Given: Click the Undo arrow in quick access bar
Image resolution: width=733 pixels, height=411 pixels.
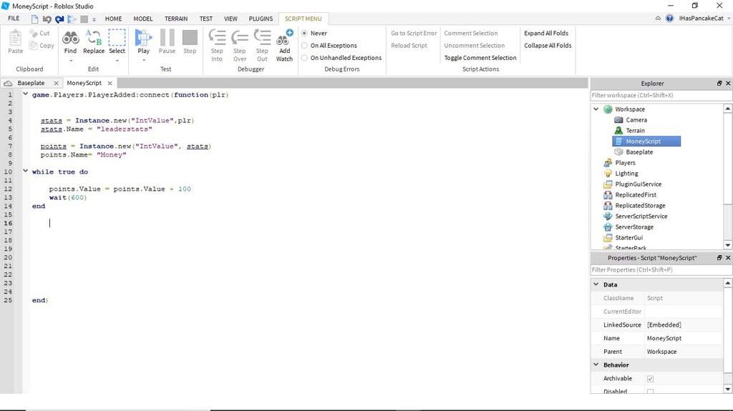Looking at the screenshot, I should coord(47,19).
